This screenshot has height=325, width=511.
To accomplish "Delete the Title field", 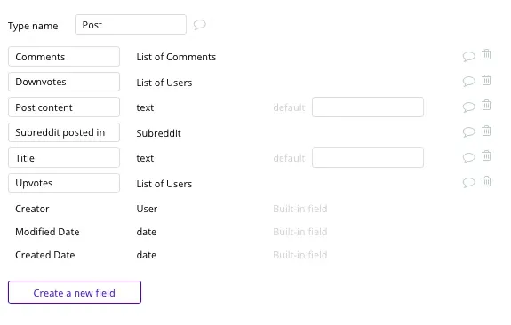I will [x=486, y=155].
